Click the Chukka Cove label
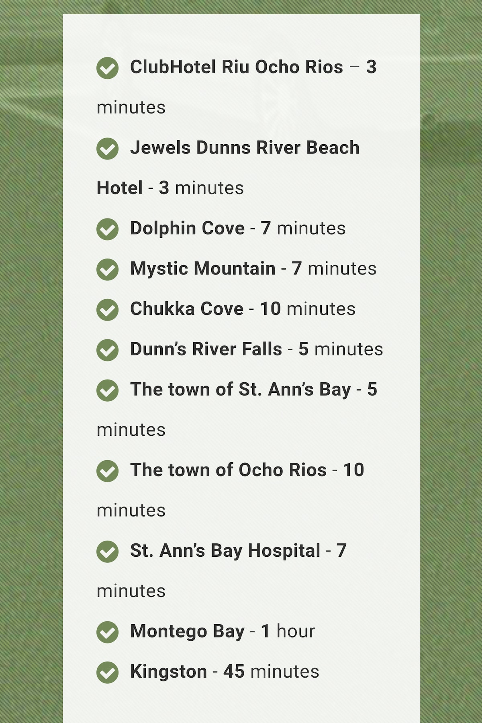482x723 pixels. click(x=187, y=308)
